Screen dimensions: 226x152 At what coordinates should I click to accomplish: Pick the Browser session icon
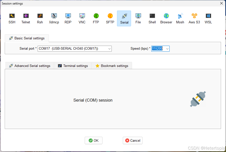(166, 19)
